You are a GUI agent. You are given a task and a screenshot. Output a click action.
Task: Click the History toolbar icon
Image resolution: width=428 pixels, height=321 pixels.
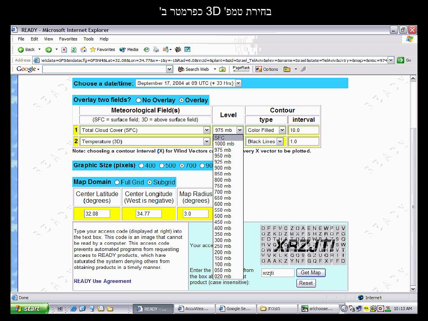[x=147, y=50]
